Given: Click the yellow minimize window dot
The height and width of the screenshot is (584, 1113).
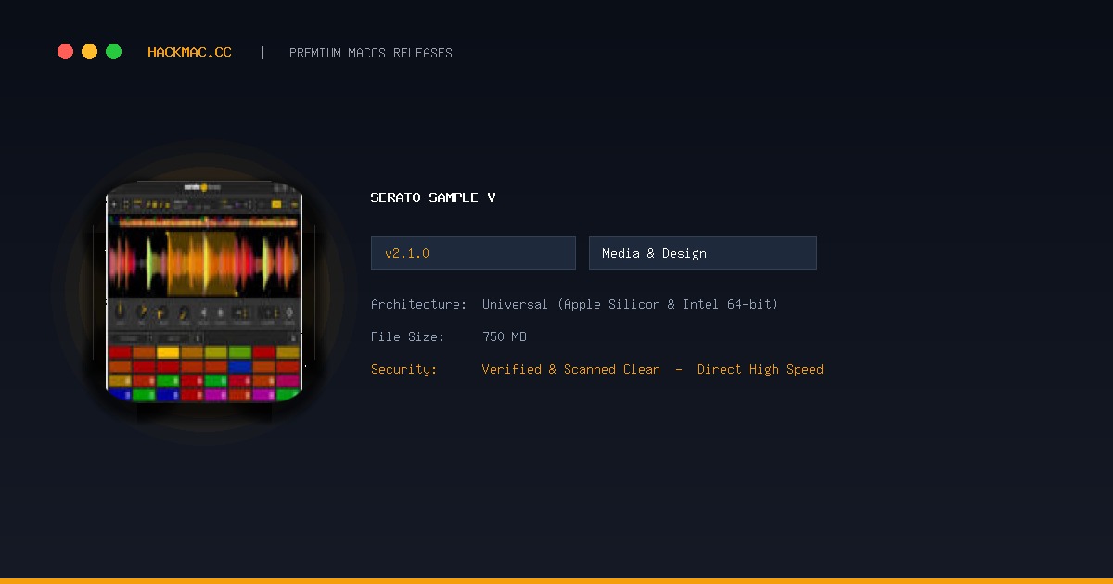Looking at the screenshot, I should click(89, 52).
